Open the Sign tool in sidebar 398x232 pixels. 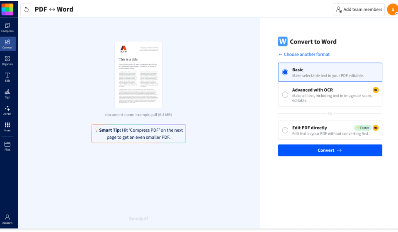pyautogui.click(x=7, y=94)
